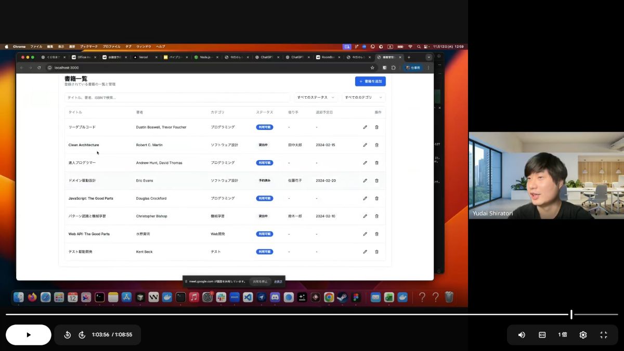Image resolution: width=624 pixels, height=351 pixels.
Task: Click the 書籍を追加 button
Action: 370,82
